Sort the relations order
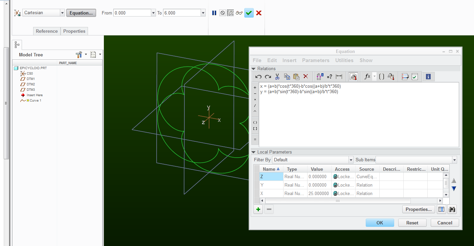Viewport: 474px width, 246px height. [x=405, y=77]
